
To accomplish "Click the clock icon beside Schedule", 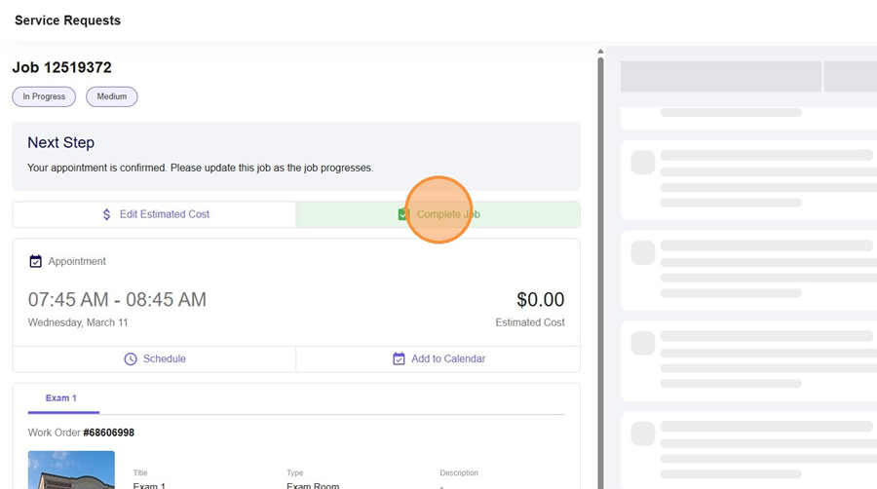I will [x=131, y=358].
